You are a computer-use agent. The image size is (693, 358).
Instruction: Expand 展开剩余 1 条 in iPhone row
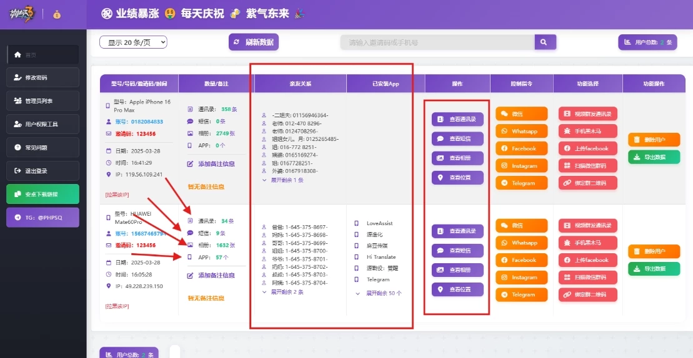[283, 180]
